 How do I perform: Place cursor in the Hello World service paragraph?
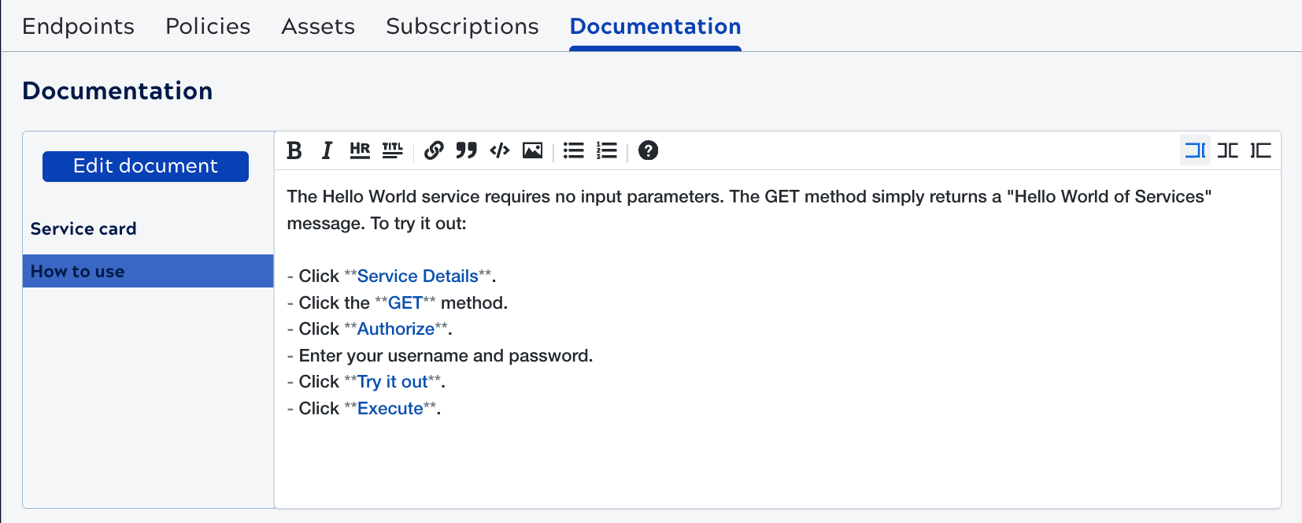tap(749, 210)
